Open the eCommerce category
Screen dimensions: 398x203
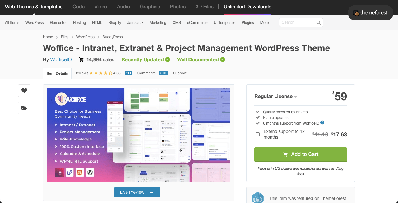click(197, 23)
